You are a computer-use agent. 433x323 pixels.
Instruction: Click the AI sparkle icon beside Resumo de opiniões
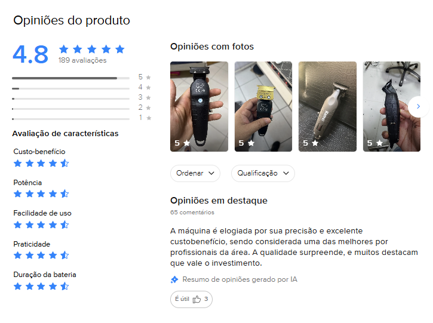174,279
